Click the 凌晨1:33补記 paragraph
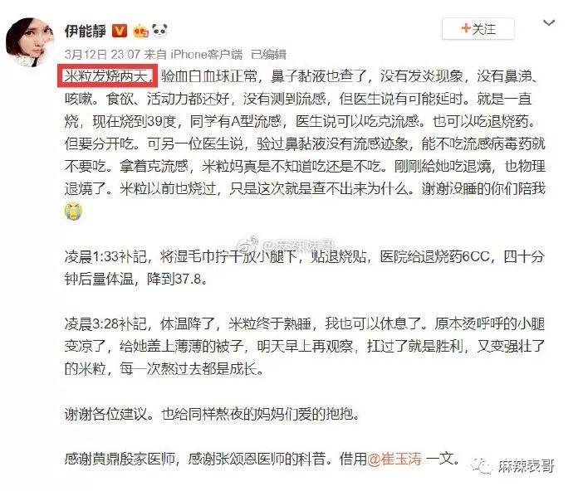The width and height of the screenshot is (573, 491). pos(305,268)
